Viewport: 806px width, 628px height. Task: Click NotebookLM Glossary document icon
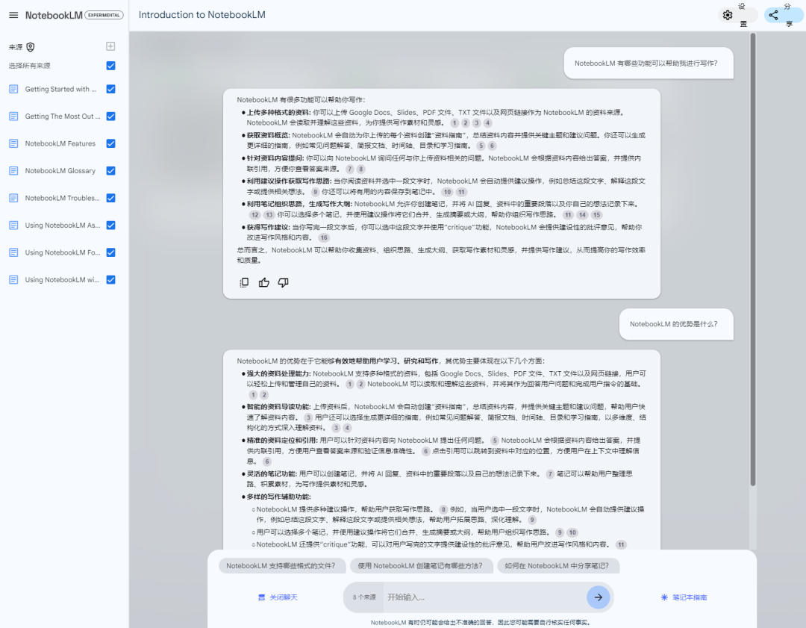point(14,171)
